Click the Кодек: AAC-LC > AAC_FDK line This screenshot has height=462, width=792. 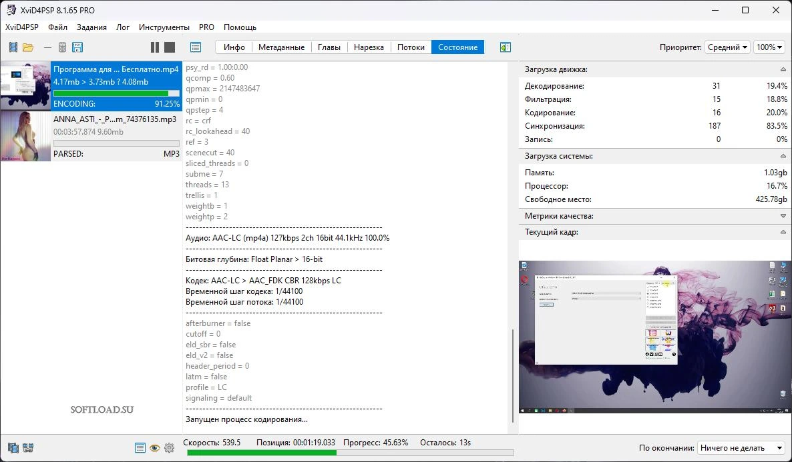tap(263, 281)
